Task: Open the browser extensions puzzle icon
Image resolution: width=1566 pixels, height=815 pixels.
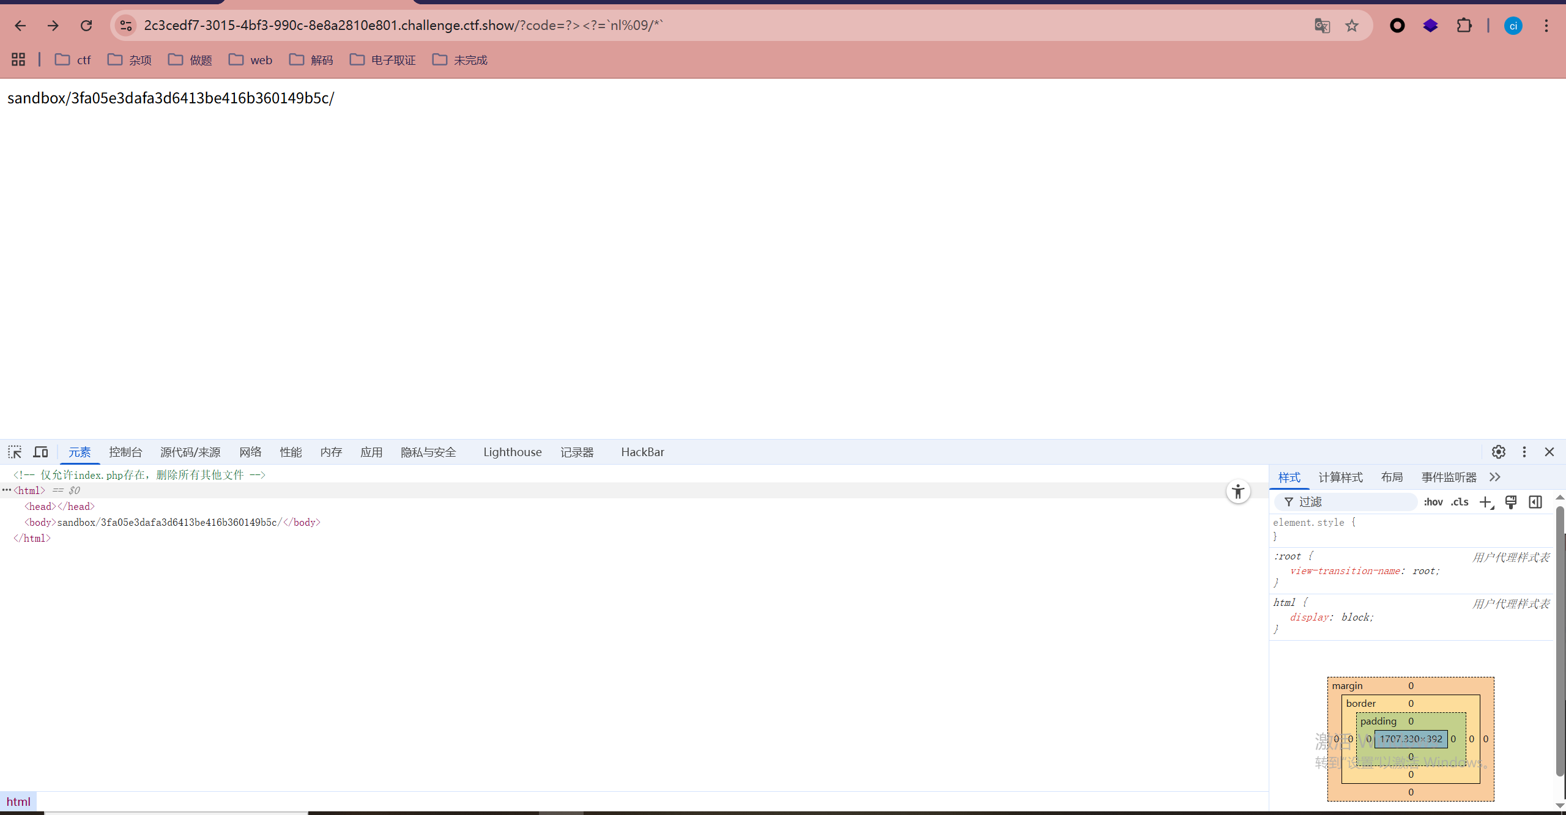Action: click(x=1464, y=26)
